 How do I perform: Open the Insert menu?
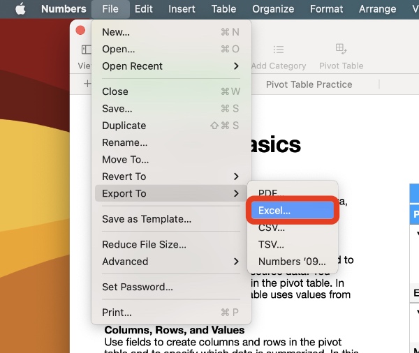pos(182,9)
